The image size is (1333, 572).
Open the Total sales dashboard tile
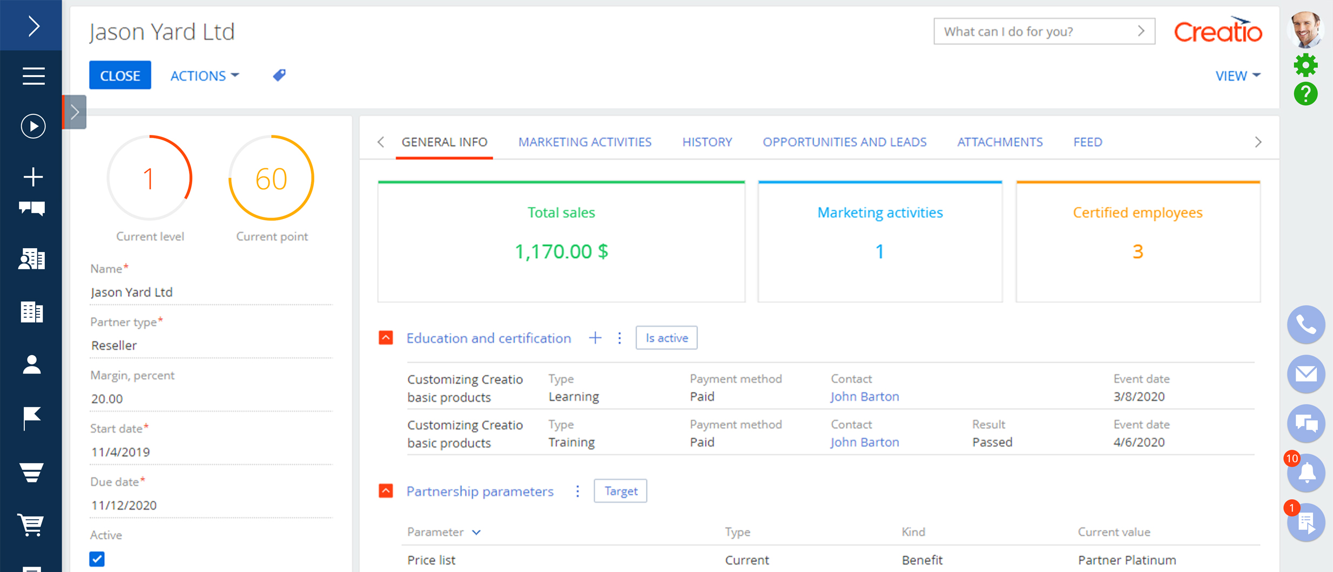(x=561, y=242)
